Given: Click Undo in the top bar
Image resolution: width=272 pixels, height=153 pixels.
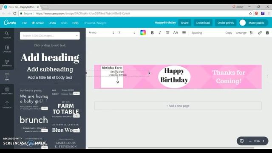Looking at the screenshot, I should (x=52, y=23).
